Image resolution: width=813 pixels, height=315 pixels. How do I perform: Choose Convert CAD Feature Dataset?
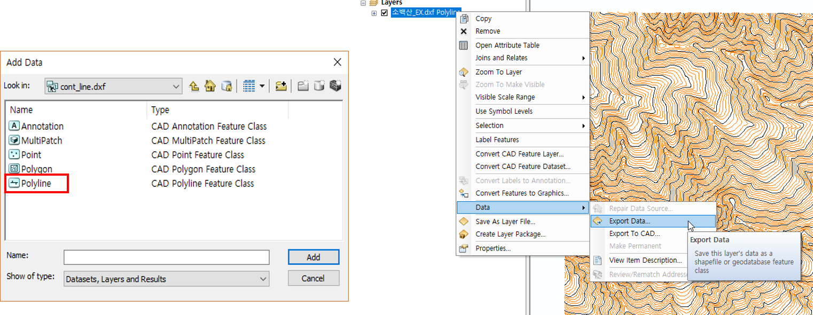coord(522,166)
